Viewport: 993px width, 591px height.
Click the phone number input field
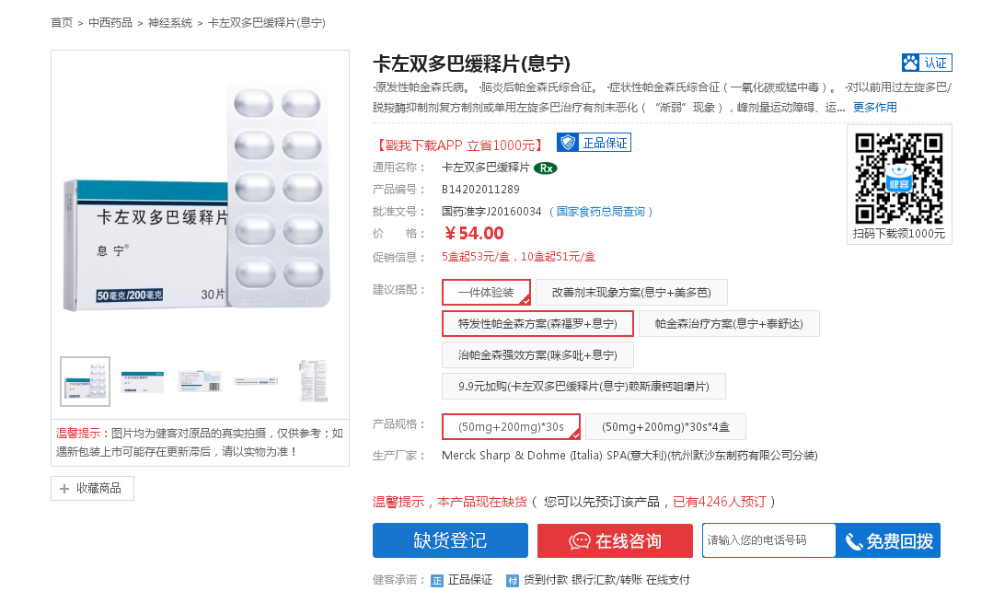(x=768, y=540)
